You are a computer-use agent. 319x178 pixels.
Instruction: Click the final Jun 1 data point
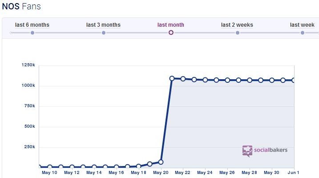click(294, 80)
